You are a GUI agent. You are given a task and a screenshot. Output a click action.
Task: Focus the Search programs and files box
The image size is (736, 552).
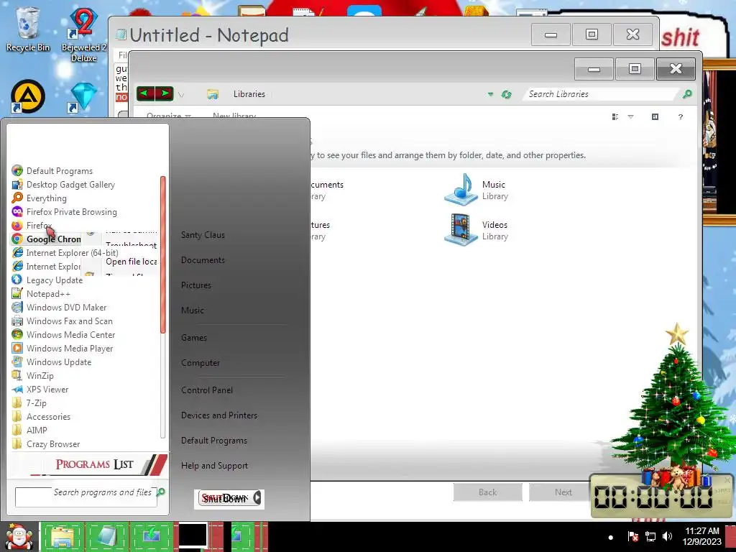coord(86,497)
